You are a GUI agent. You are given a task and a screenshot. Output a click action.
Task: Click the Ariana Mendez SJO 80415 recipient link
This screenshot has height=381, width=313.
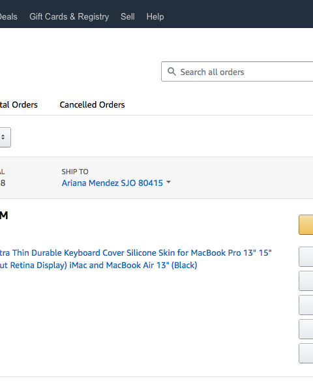(112, 183)
